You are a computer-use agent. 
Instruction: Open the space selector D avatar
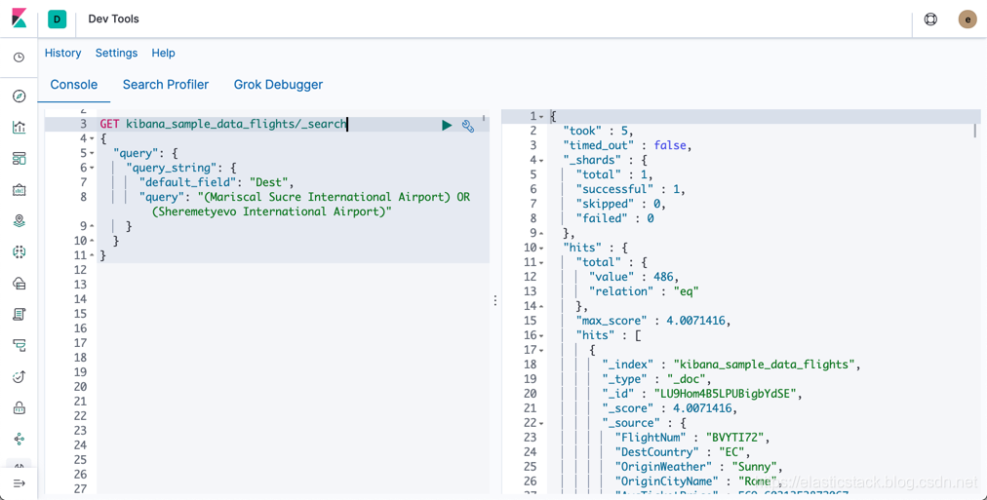pos(57,19)
